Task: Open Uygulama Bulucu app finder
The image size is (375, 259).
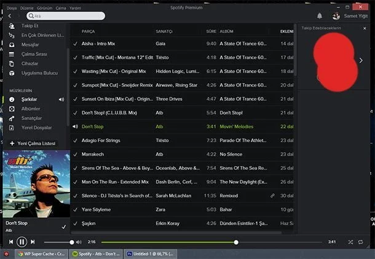Action: [x=40, y=73]
